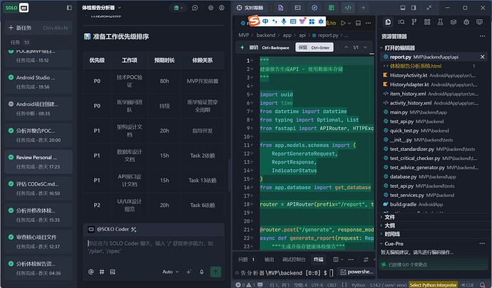
Task: Open the terminal tab icon in top bar
Action: tap(297, 8)
